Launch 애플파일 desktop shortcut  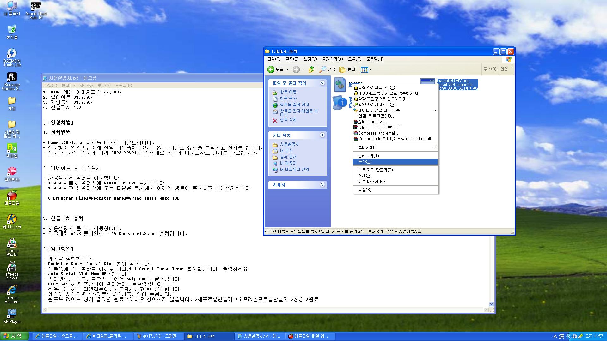click(x=12, y=198)
